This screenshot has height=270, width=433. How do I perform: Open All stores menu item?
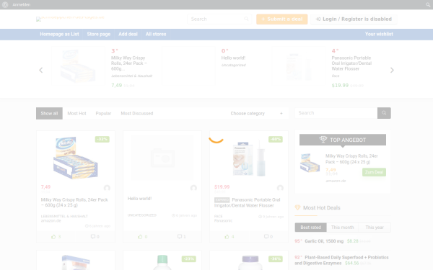[x=156, y=34]
